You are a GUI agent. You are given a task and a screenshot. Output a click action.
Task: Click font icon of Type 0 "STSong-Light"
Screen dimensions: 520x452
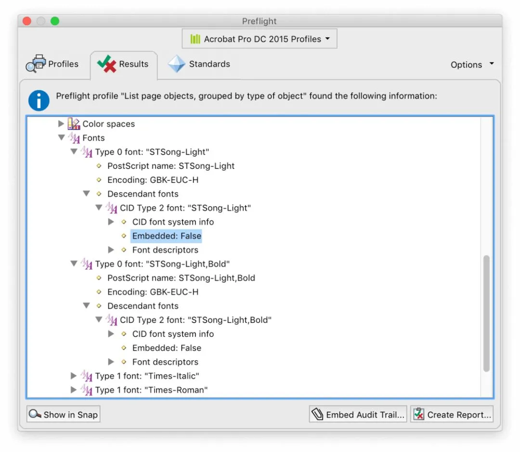pyautogui.click(x=87, y=152)
